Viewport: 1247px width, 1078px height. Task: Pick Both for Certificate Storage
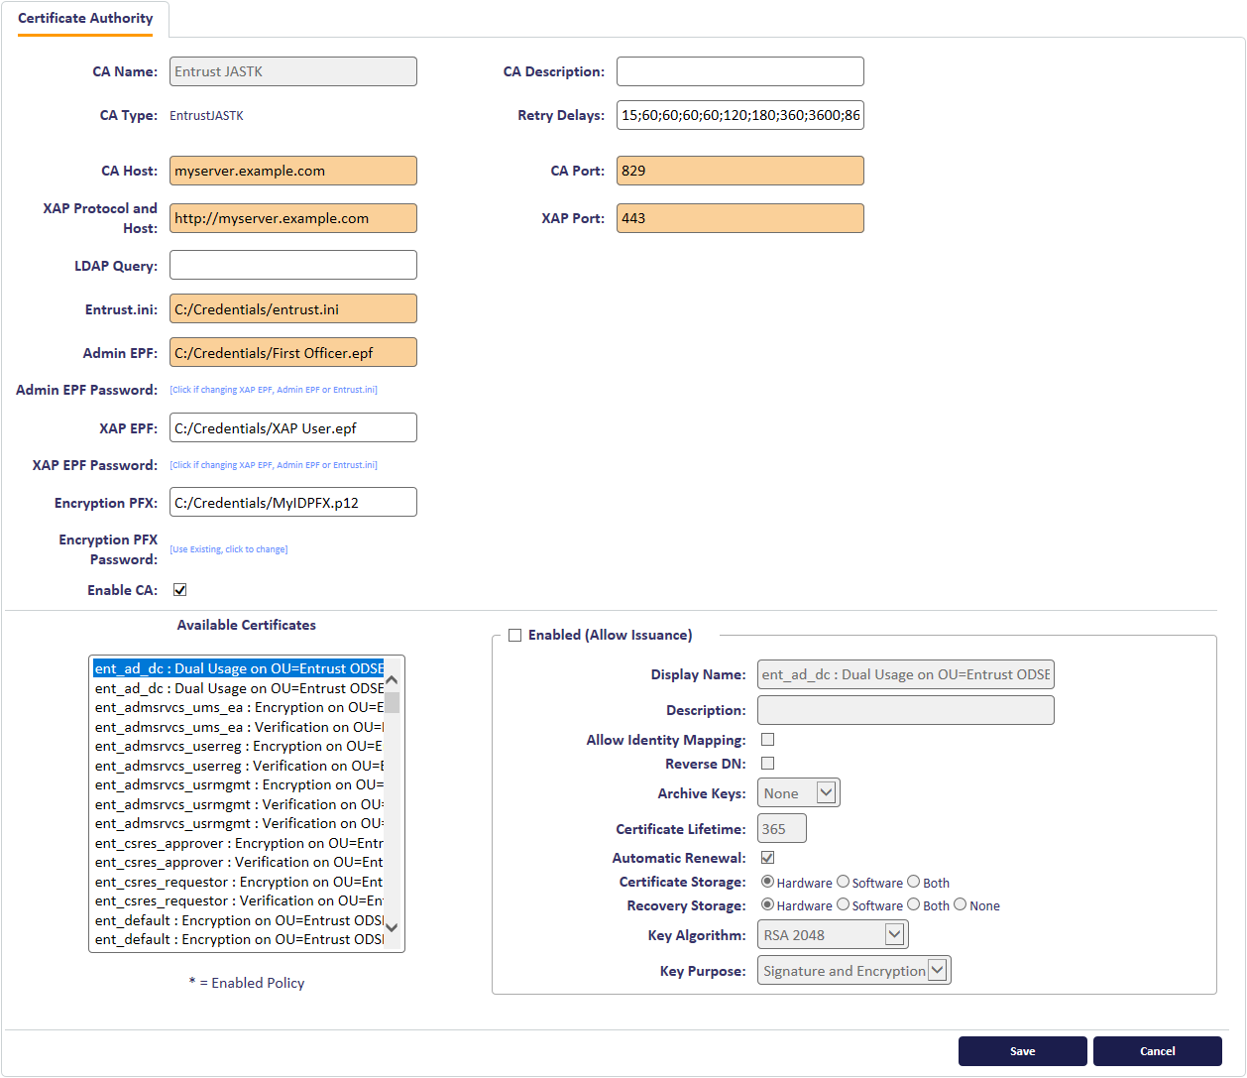click(x=913, y=882)
